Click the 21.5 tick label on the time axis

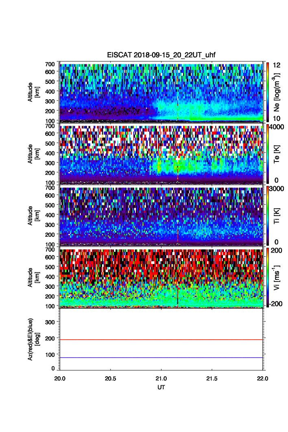(212, 378)
